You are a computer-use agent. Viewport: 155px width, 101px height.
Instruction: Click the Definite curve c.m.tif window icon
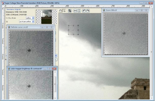click(9, 27)
